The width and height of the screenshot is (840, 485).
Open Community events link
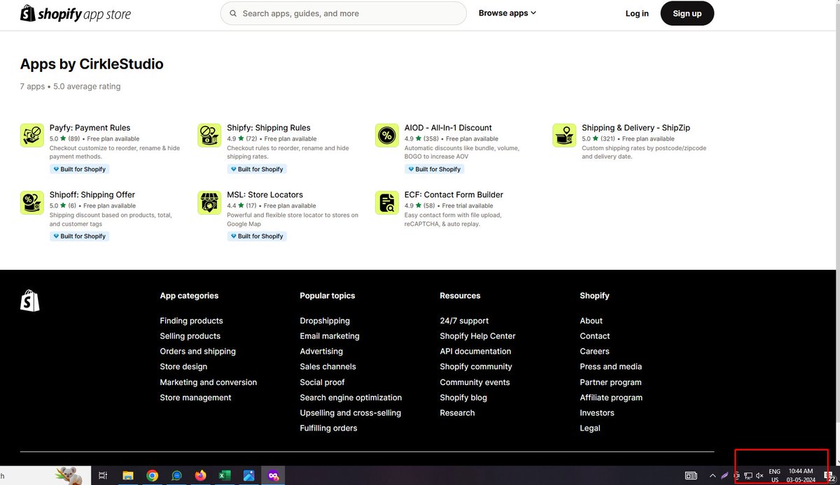pos(475,382)
